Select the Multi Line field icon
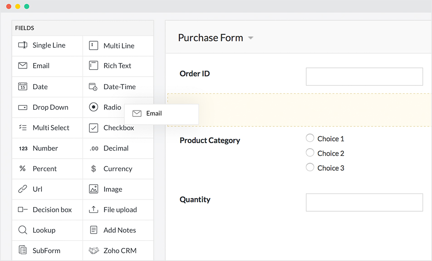The width and height of the screenshot is (432, 261). click(x=93, y=45)
